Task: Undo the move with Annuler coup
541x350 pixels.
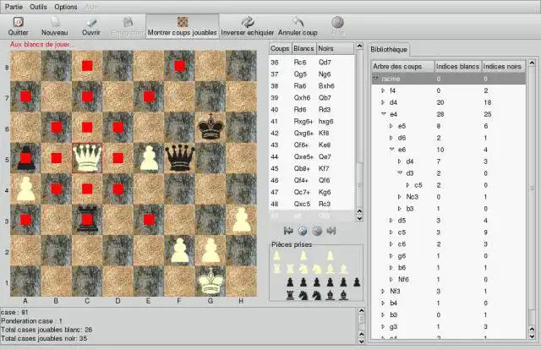Action: (x=298, y=26)
